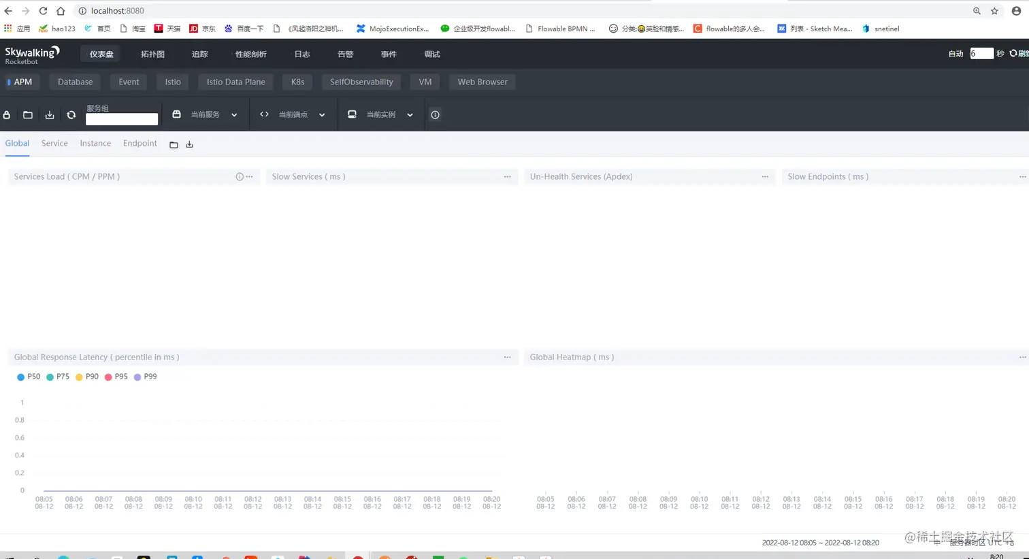Click the 服务组 service group input field
Screen dimensions: 1029x559
[122, 119]
